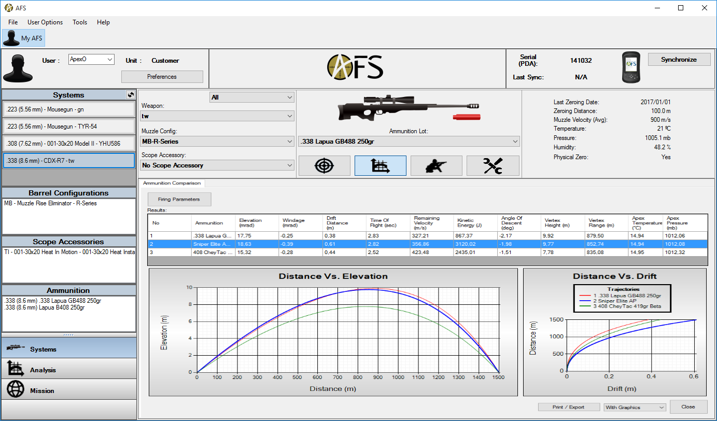Select system .223 Mousegun - gn
Viewport: 717px width, 421px height.
tap(68, 109)
